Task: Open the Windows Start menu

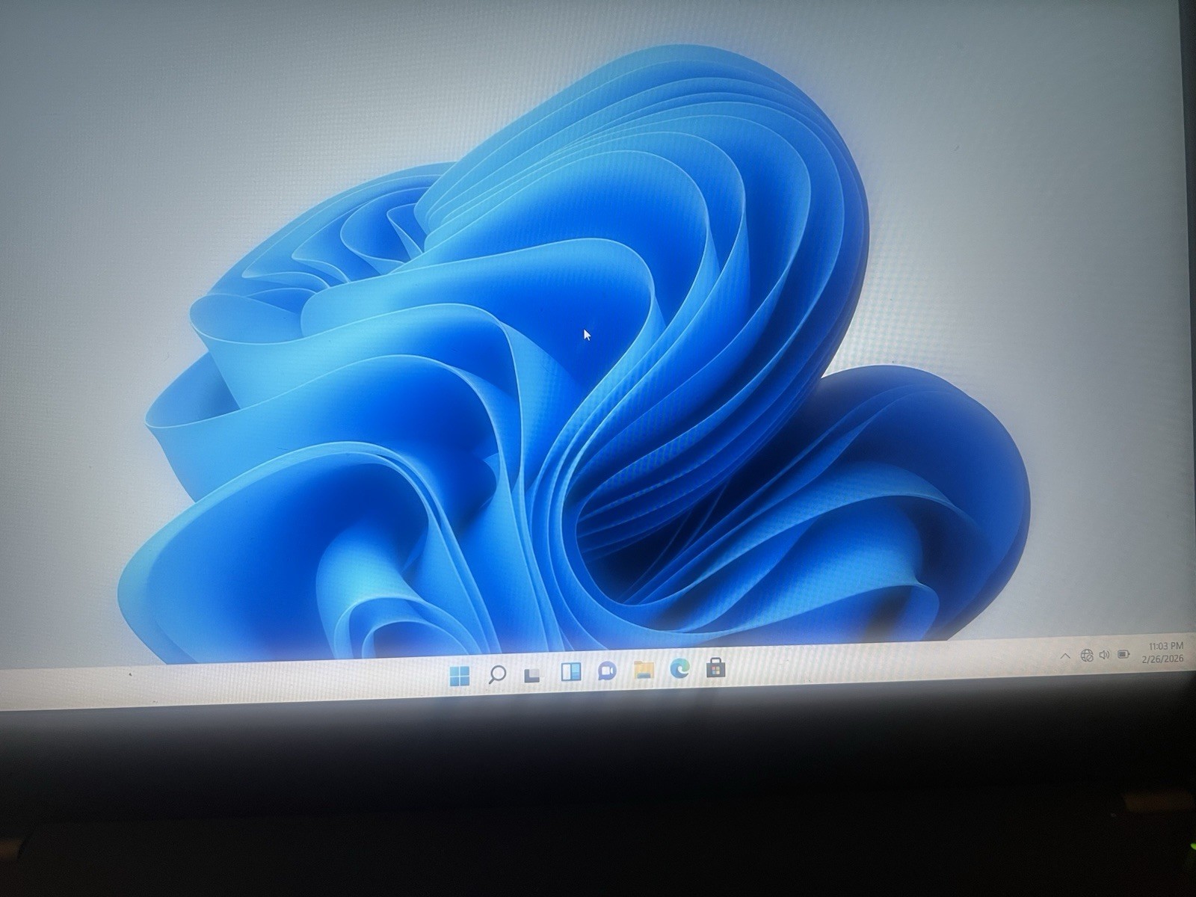Action: click(460, 676)
